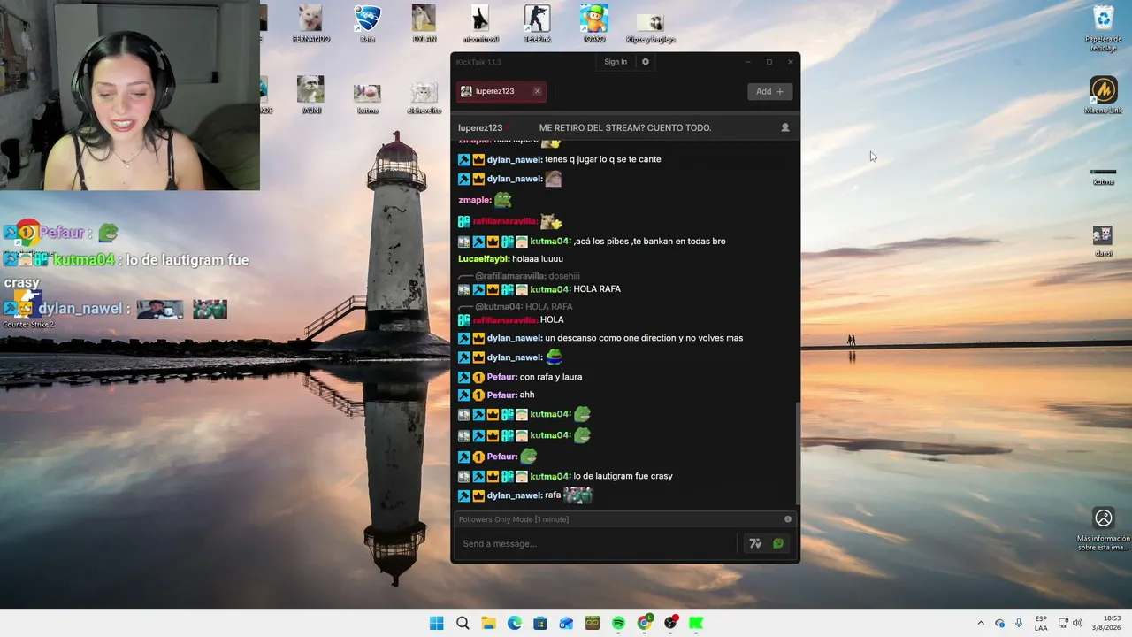
Task: Open Spotify from taskbar
Action: (618, 623)
